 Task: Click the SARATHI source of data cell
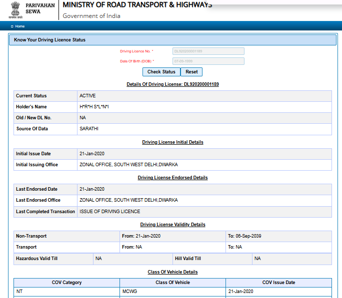[x=89, y=129]
